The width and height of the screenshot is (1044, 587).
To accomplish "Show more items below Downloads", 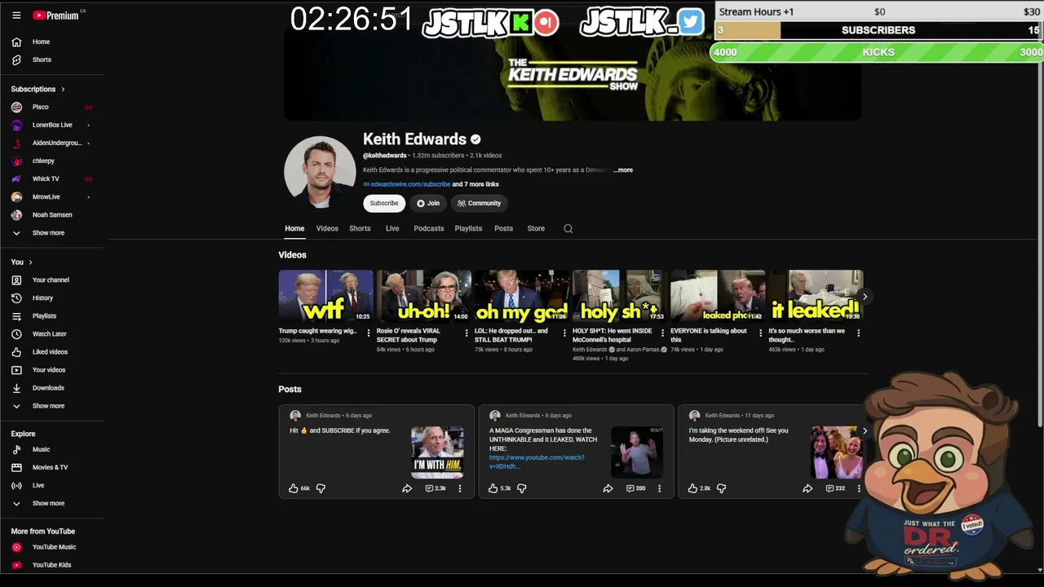I will pos(48,406).
